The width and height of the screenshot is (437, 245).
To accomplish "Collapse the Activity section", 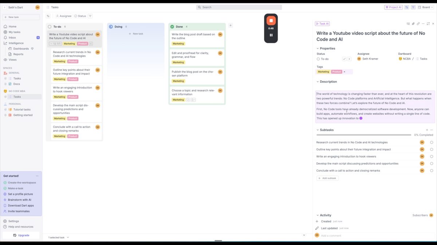I will coord(318,215).
